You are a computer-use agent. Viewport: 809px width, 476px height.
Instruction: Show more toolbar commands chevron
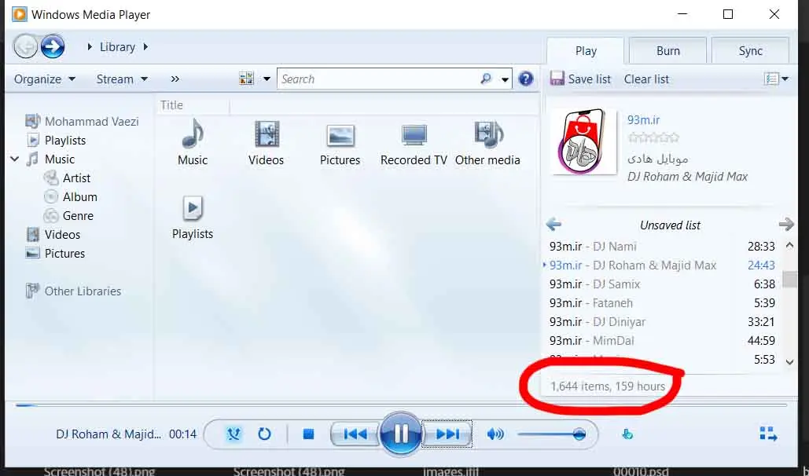pyautogui.click(x=175, y=79)
